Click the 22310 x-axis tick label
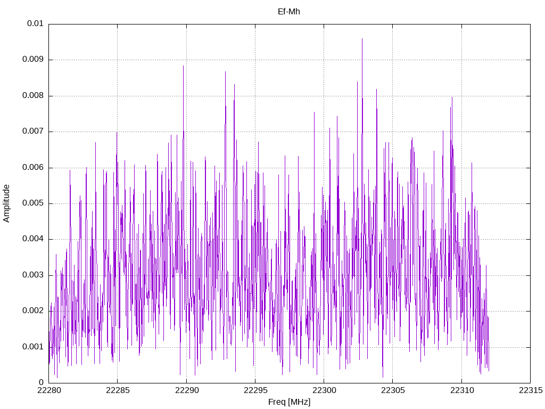The image size is (545, 409). [462, 390]
